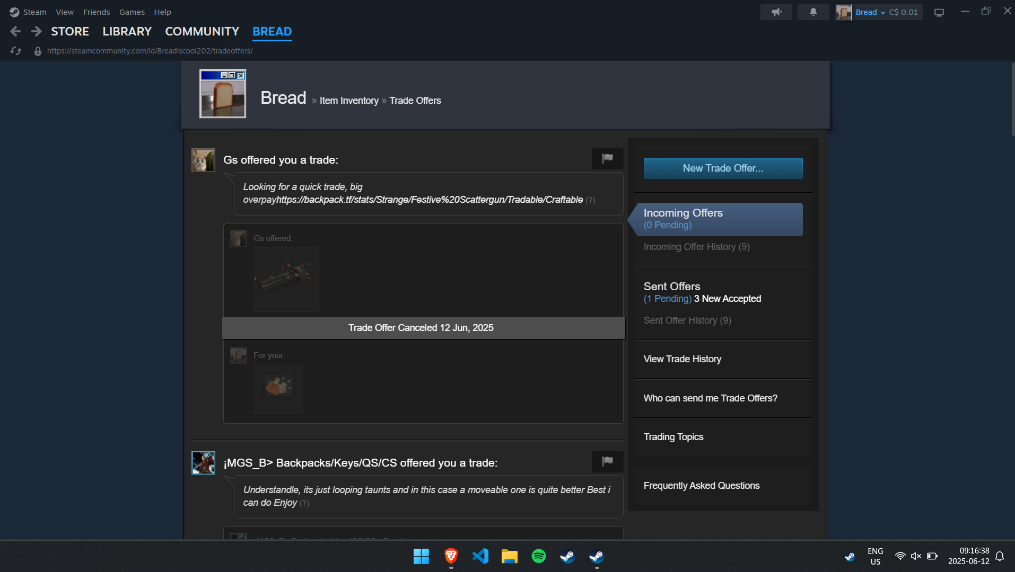Image resolution: width=1015 pixels, height=572 pixels.
Task: Click View Trade History
Action: point(682,359)
